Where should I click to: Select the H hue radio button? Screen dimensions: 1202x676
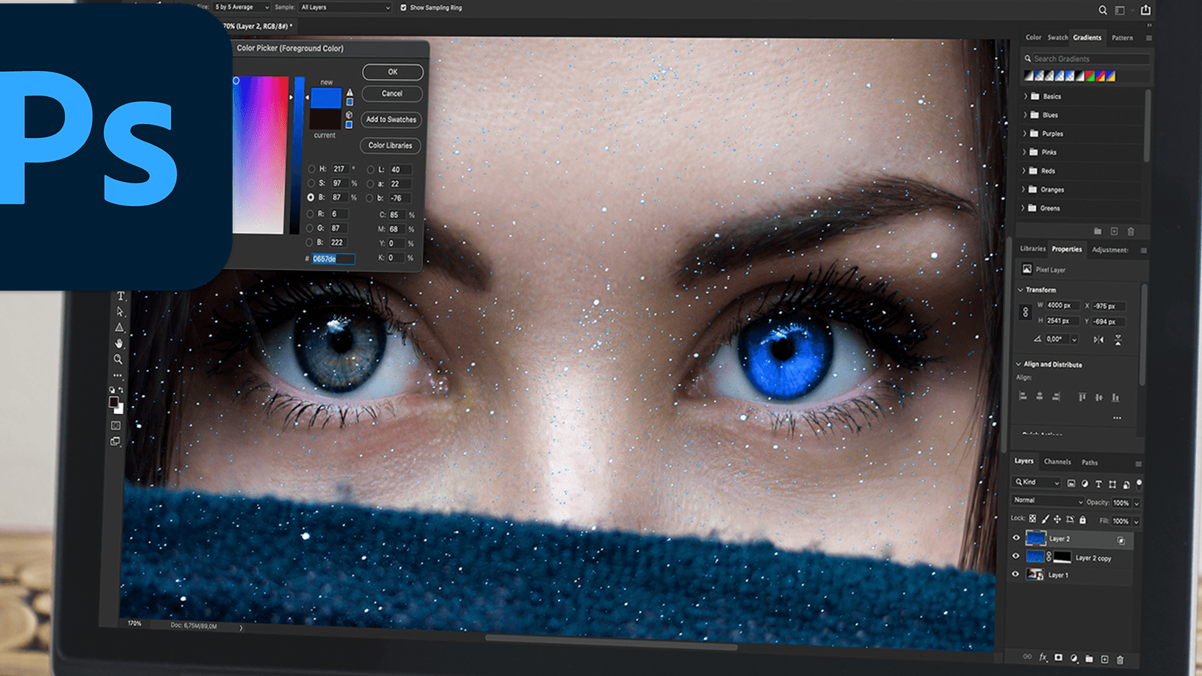[x=311, y=169]
